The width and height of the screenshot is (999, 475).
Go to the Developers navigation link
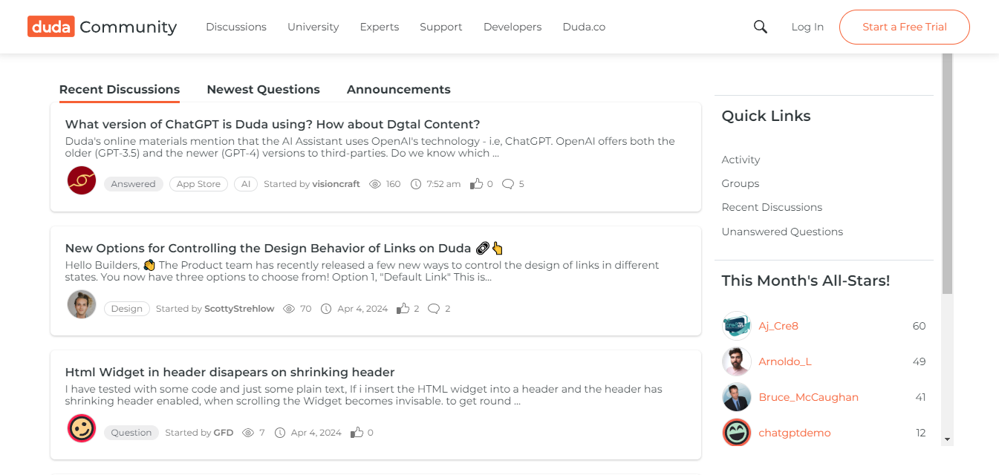(512, 27)
